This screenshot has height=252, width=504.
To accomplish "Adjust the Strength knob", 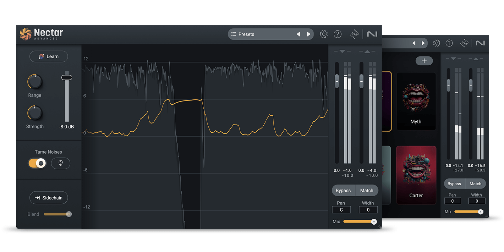I will pyautogui.click(x=35, y=113).
